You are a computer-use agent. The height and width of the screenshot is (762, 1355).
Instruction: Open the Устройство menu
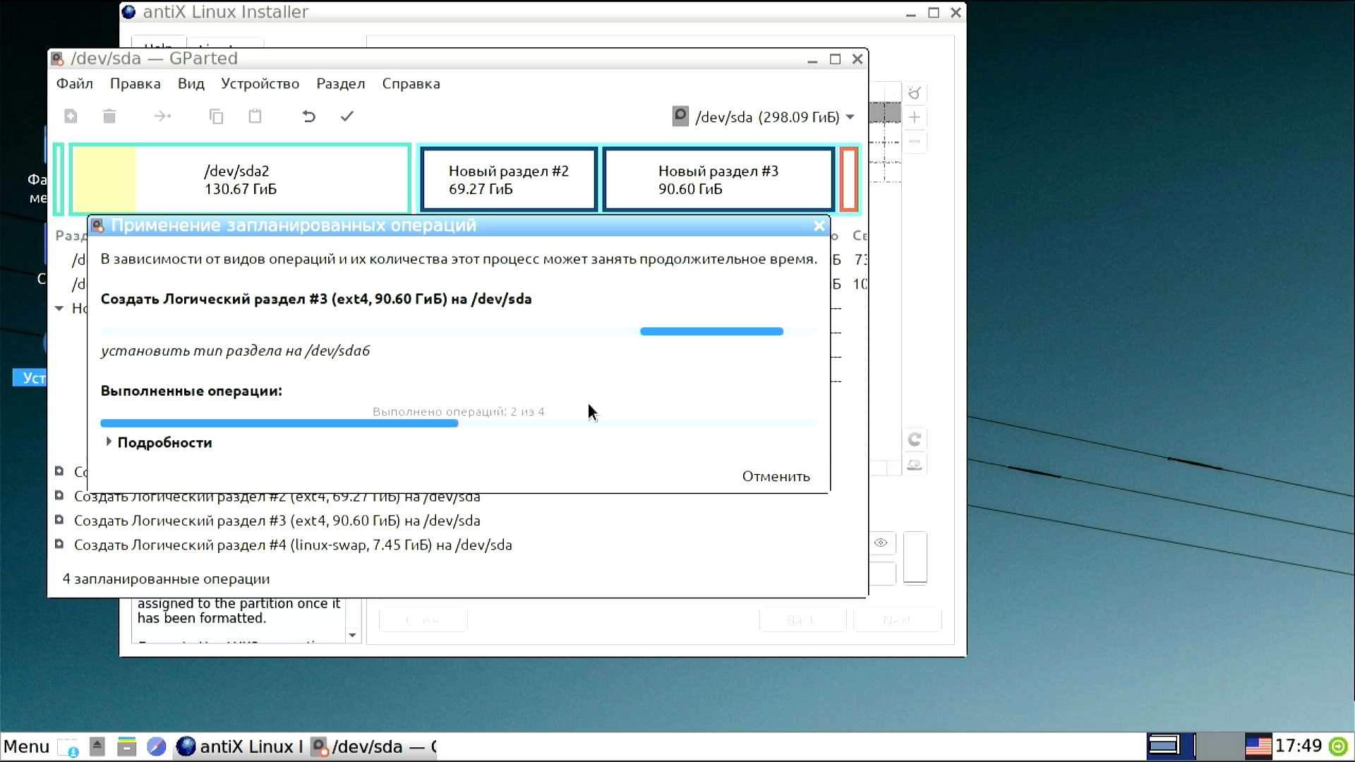[x=260, y=83]
